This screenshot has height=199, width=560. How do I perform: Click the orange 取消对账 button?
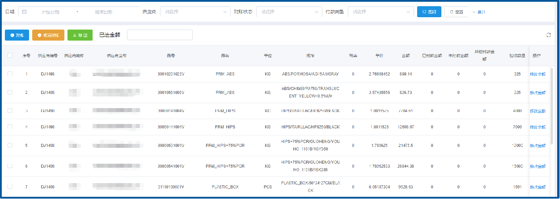point(48,35)
